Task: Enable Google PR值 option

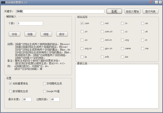Action: pos(45,91)
